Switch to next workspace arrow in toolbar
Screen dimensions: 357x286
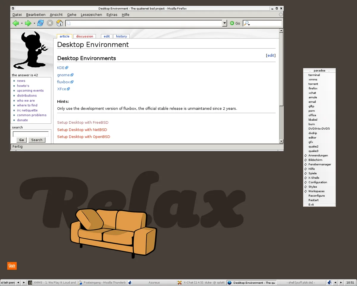click(x=24, y=282)
